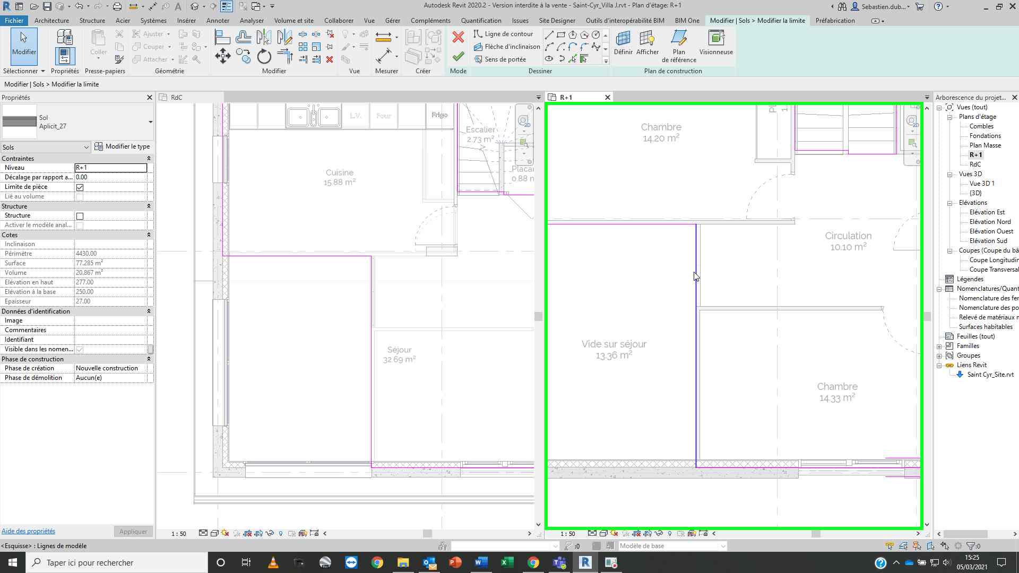This screenshot has width=1019, height=573.
Task: Open the Annoter ribbon tab
Action: [218, 20]
